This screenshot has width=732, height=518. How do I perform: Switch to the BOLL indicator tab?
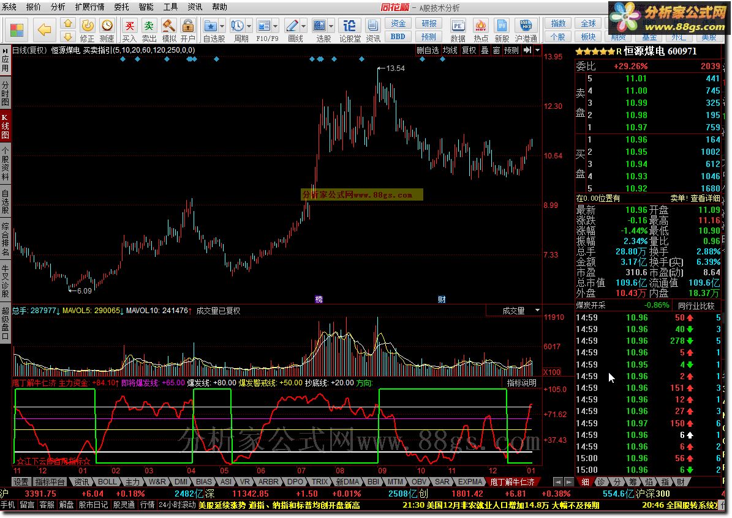[107, 482]
